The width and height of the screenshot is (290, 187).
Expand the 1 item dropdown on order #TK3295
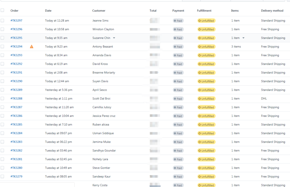pos(243,38)
